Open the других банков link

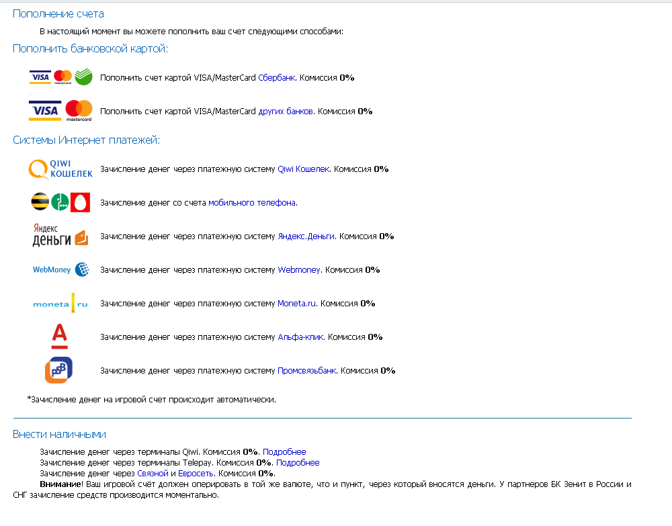286,112
